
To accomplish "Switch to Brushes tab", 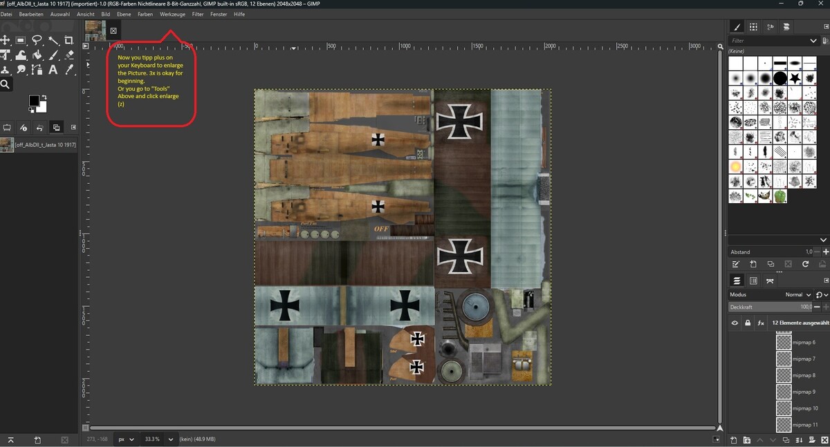I will coord(737,27).
